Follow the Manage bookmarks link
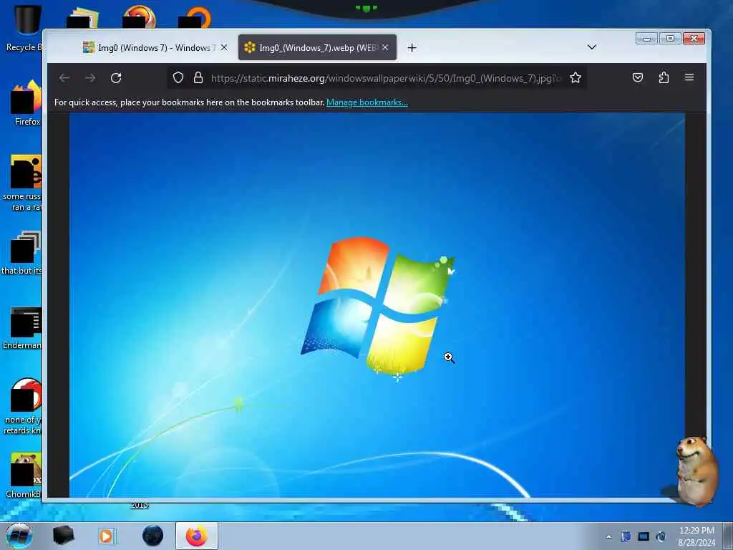733x550 pixels. tap(367, 102)
